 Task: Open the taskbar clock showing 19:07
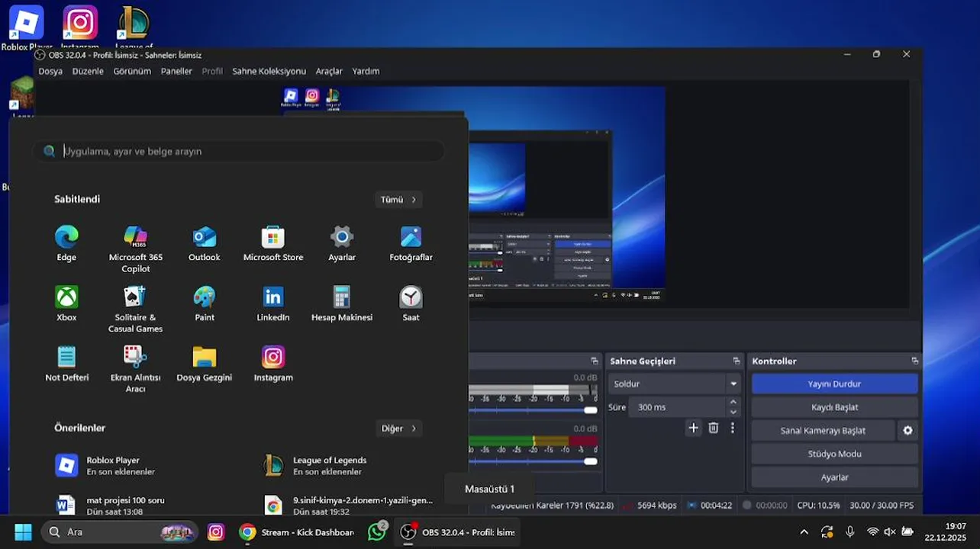tap(945, 531)
